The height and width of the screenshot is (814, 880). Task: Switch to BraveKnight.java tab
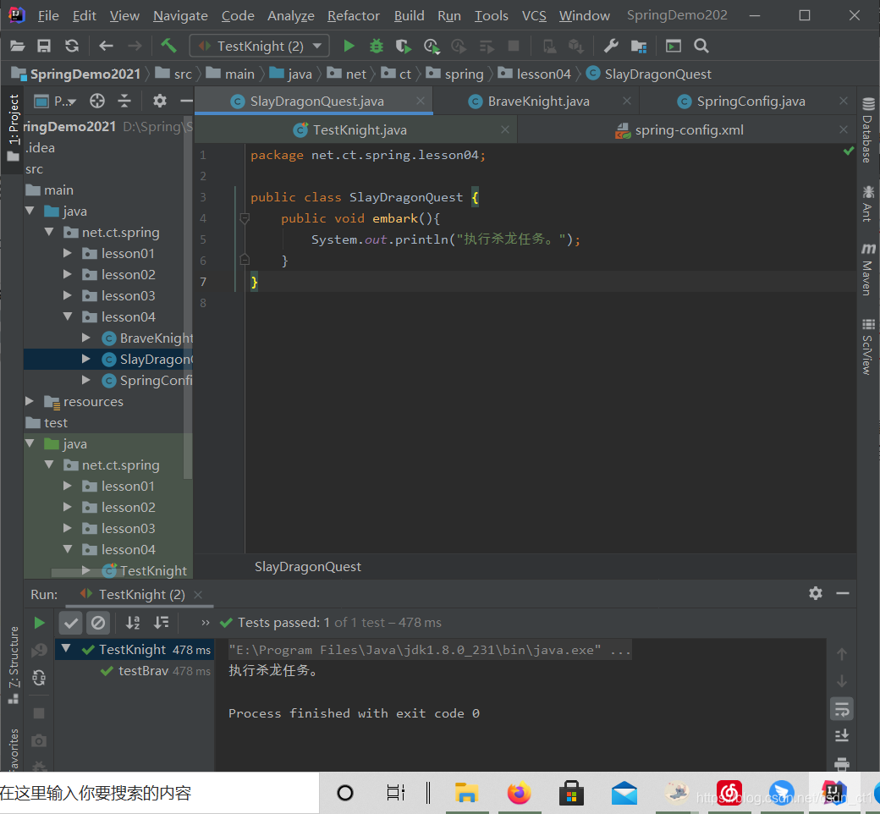538,101
